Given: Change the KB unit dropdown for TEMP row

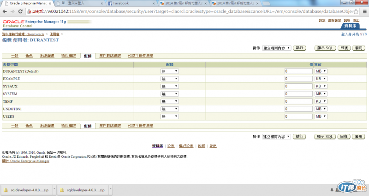Looking at the screenshot, I should click(x=321, y=101).
